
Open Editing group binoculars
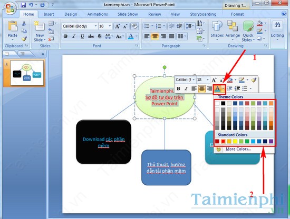(x=277, y=31)
